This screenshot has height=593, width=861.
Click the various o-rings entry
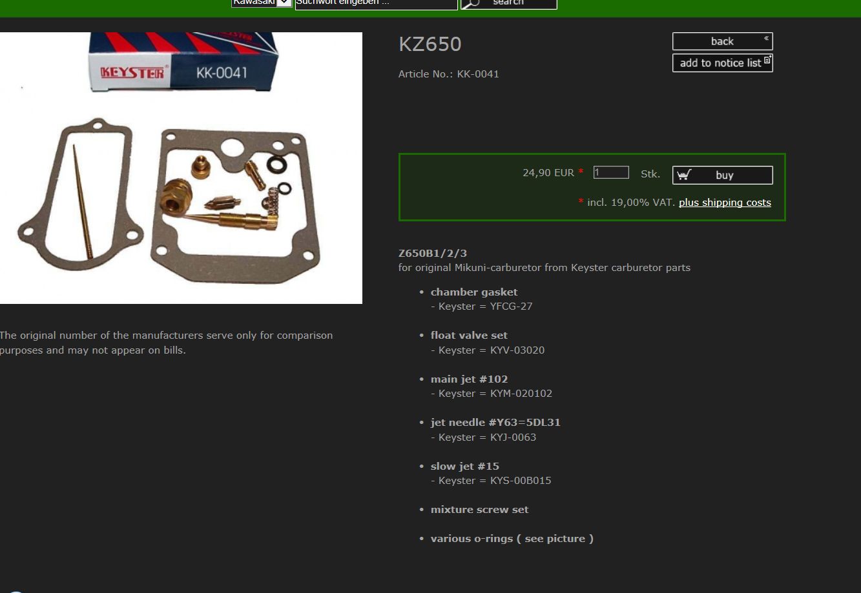(512, 539)
